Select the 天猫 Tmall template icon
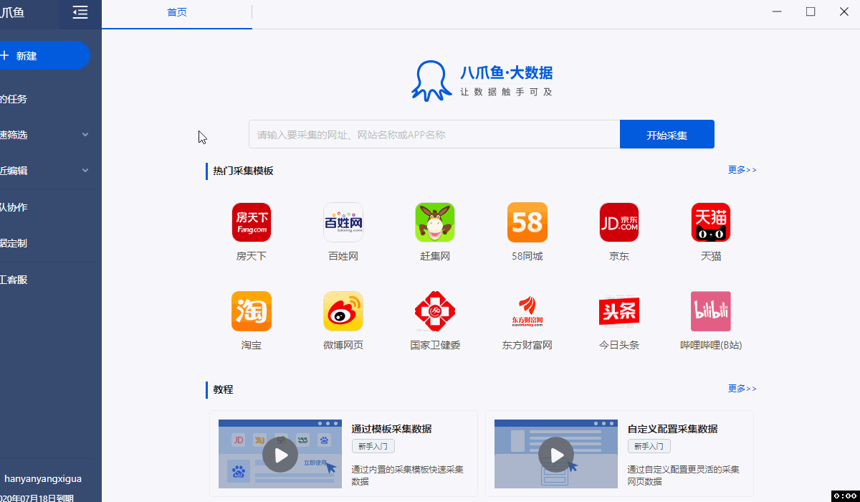Viewport: 860px width, 502px height. coord(711,222)
